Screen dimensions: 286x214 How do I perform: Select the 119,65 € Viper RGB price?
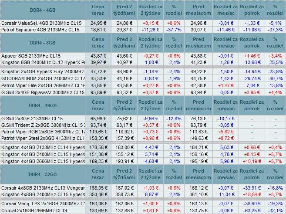click(x=98, y=132)
